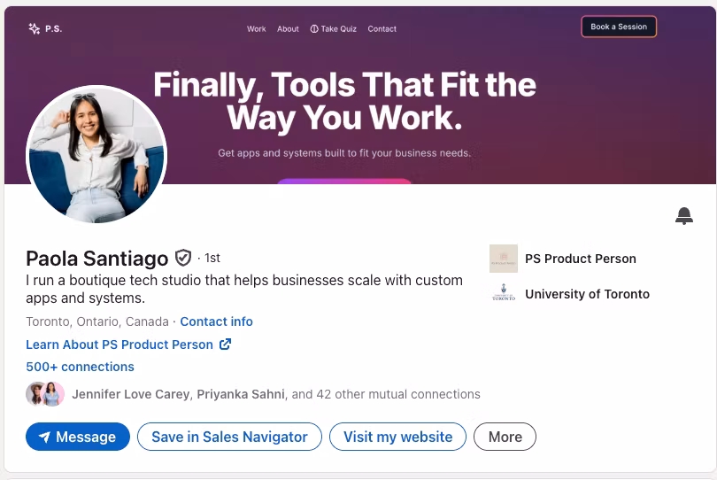Click the banner subtitle about apps and systems

[x=344, y=153]
